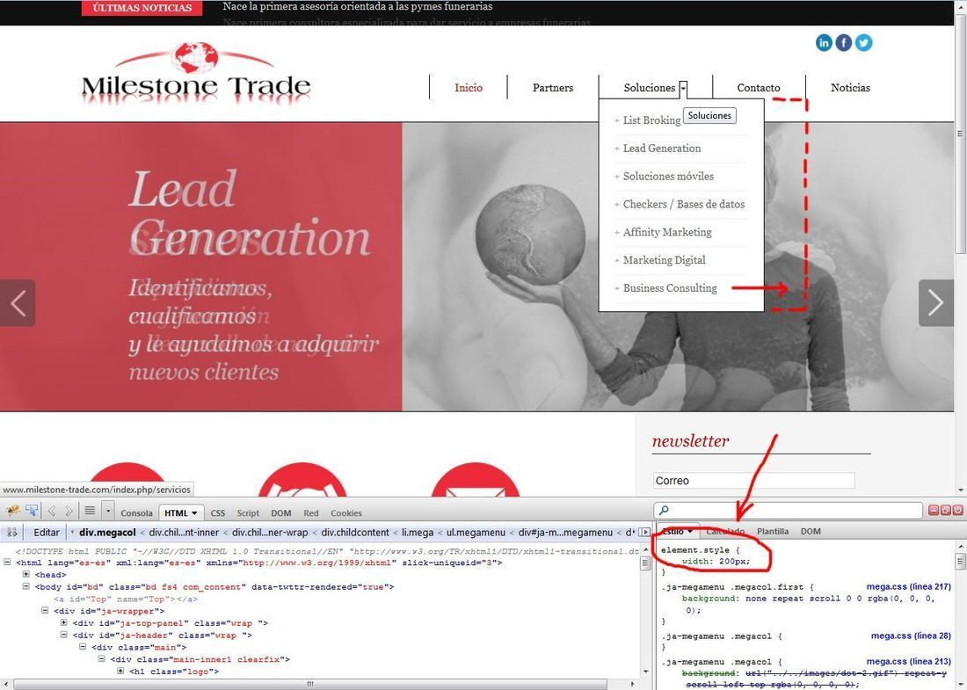Switch to the Calculado side tab
Screen dimensions: 967x690
725,531
